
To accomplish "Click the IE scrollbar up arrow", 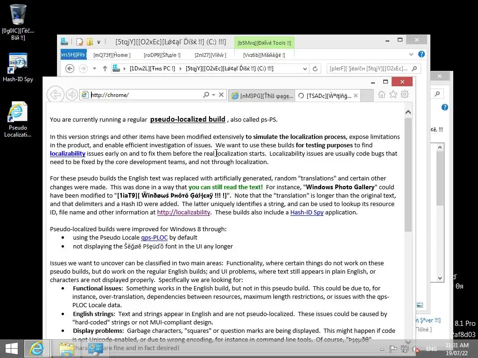I will (408, 112).
